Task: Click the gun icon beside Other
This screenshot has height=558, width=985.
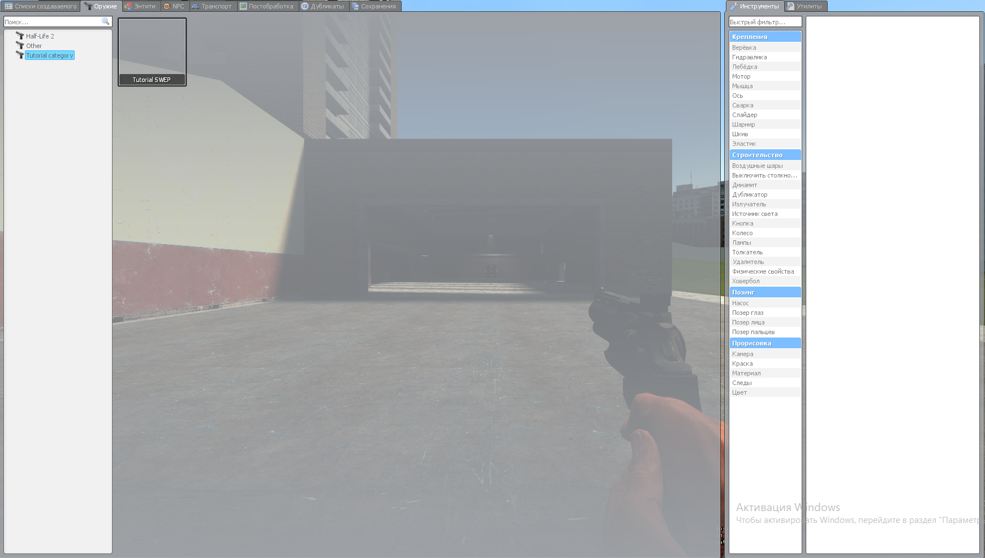Action: [x=20, y=45]
